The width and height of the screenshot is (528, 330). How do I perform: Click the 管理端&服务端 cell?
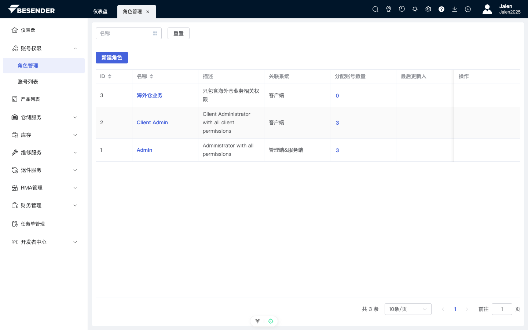(286, 150)
